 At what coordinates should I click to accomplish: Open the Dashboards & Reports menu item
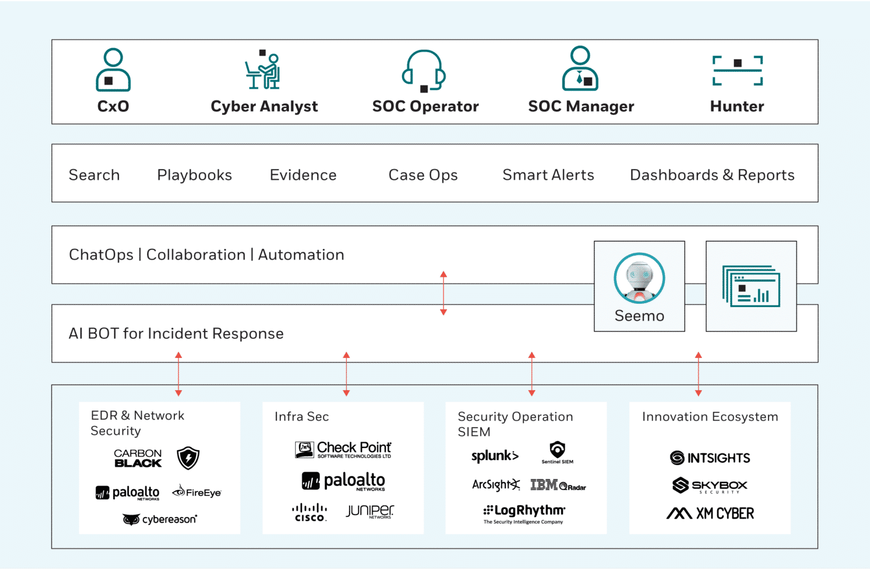(712, 175)
